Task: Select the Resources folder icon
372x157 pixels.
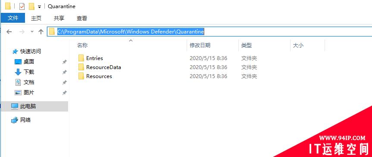Action: pyautogui.click(x=81, y=76)
